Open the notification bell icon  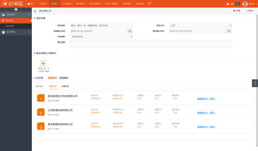coord(228,4)
